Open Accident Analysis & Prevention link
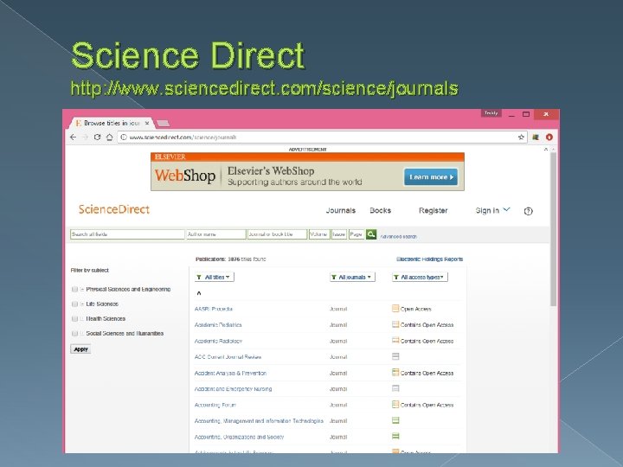623x467 pixels. tap(230, 374)
